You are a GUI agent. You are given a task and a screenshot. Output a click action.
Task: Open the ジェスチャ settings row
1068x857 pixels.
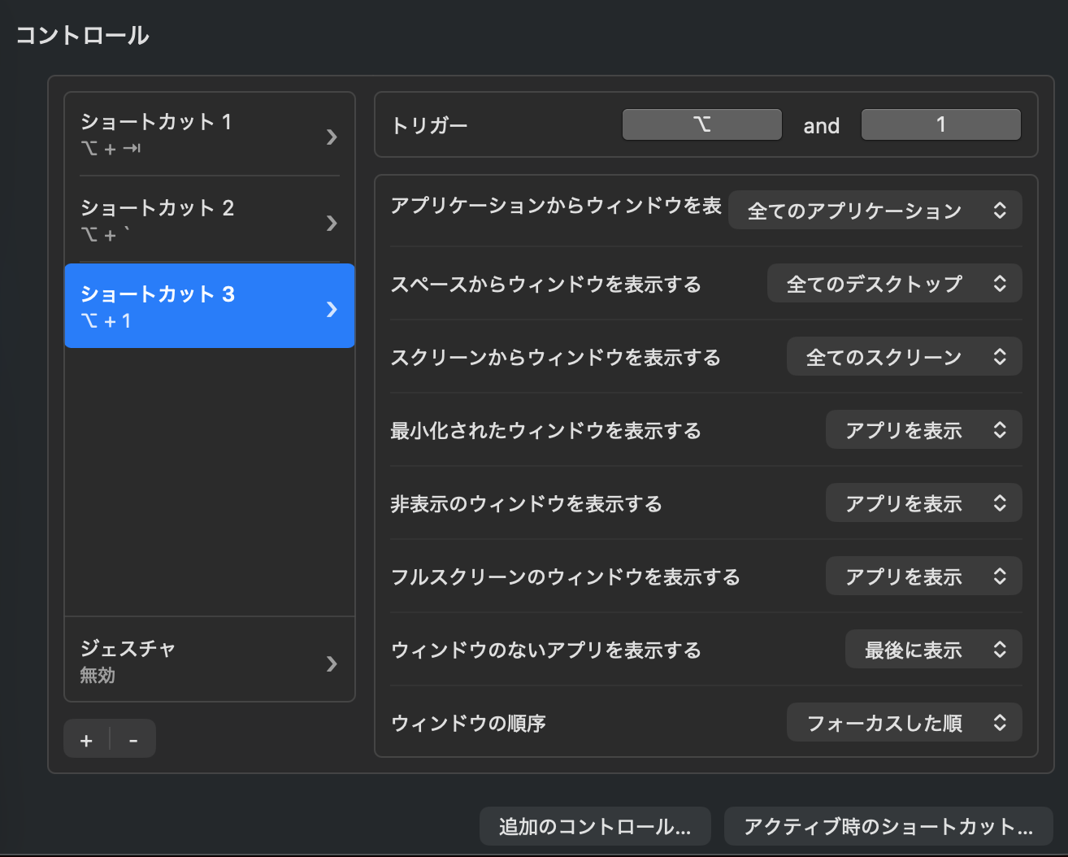coord(195,660)
